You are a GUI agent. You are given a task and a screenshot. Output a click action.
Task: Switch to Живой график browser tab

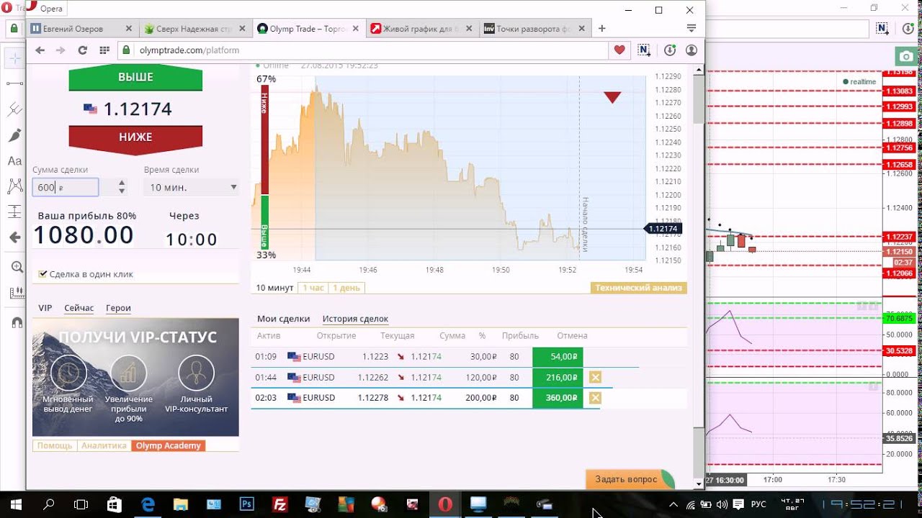coord(421,29)
